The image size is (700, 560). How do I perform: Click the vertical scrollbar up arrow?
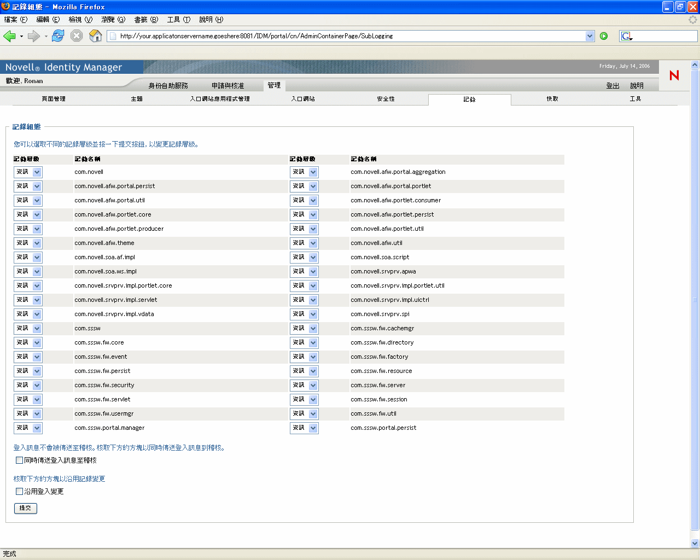(695, 65)
